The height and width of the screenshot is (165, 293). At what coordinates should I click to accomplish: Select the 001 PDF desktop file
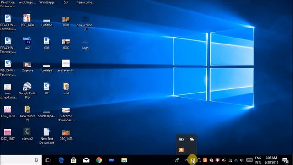tap(47, 43)
